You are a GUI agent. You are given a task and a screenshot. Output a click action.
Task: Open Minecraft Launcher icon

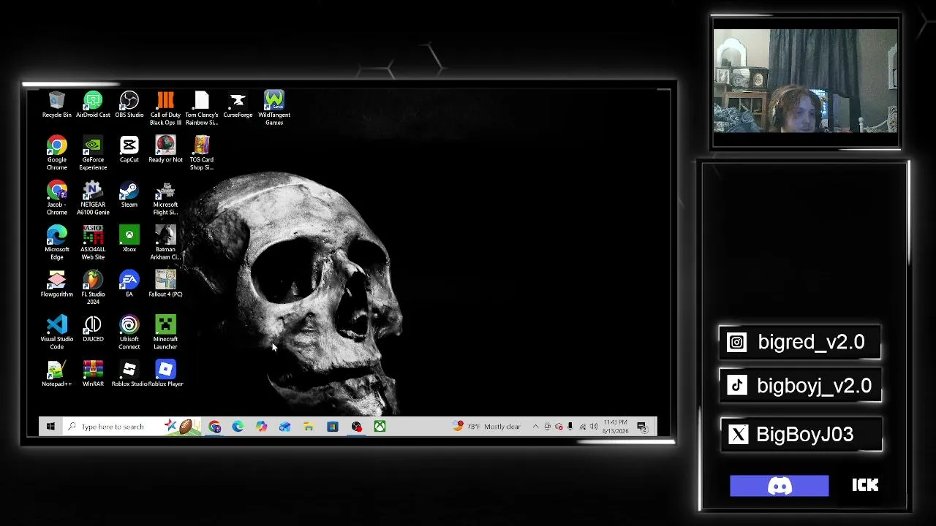coord(165,332)
